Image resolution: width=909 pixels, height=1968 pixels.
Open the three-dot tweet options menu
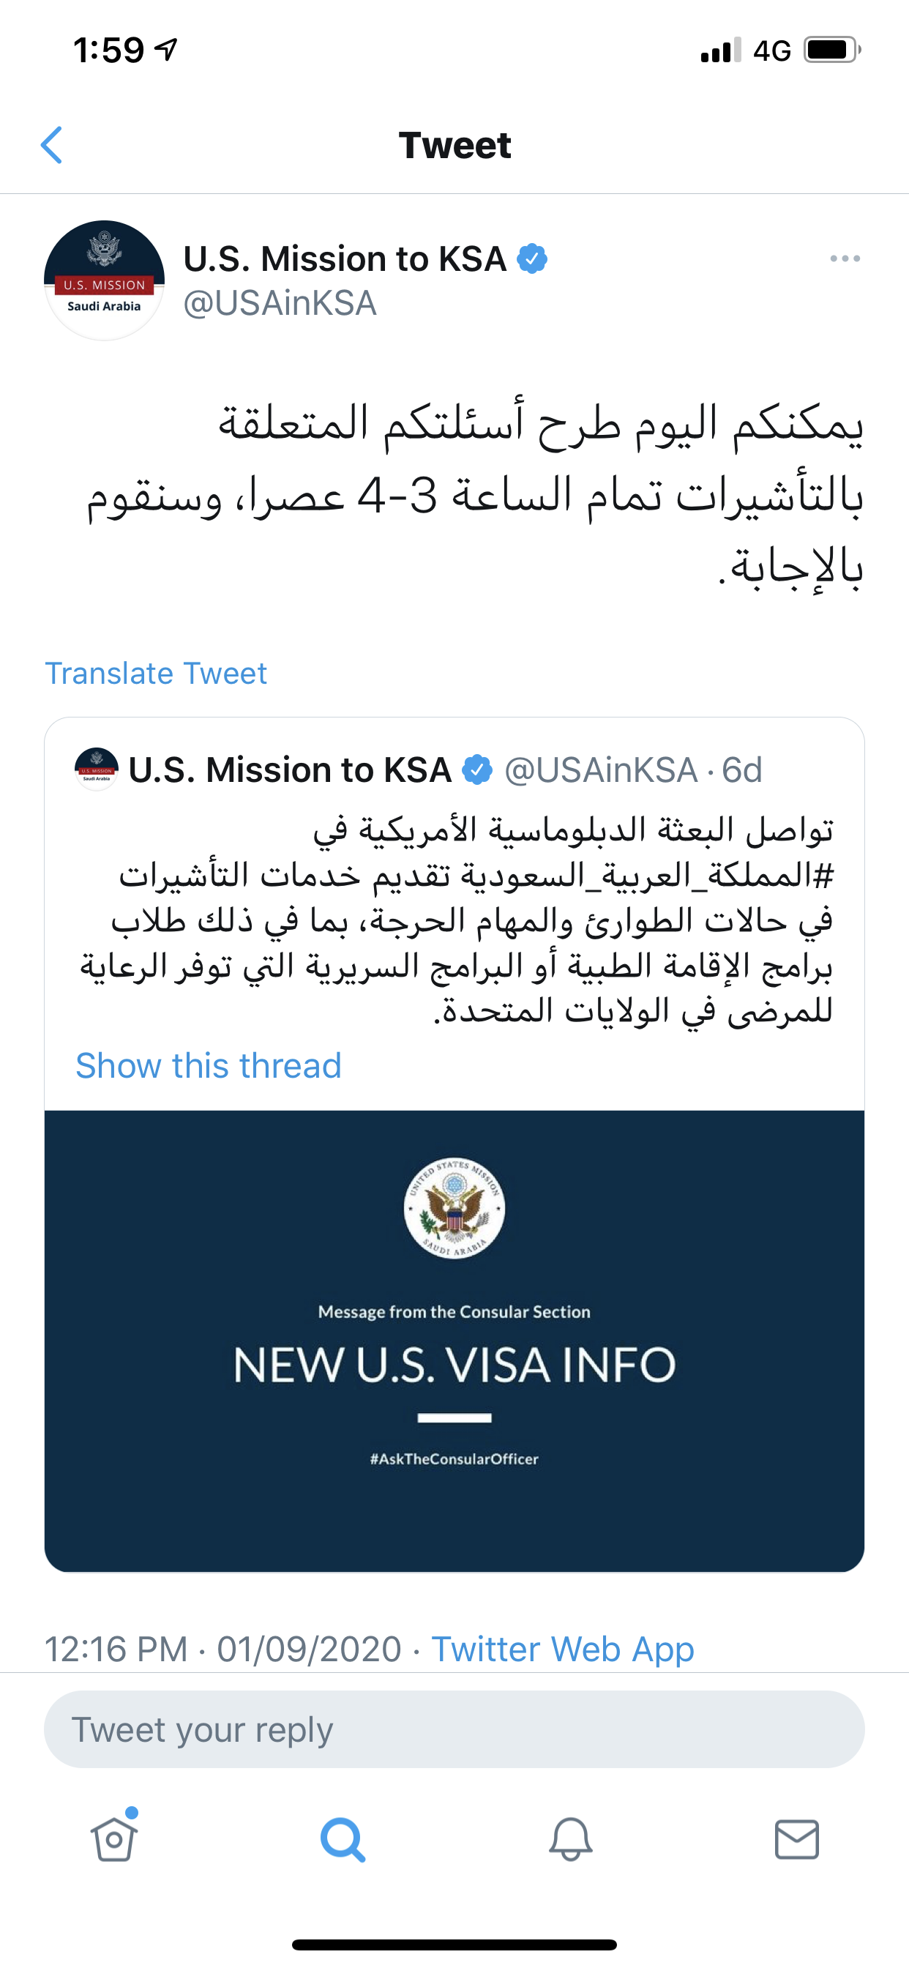click(x=845, y=259)
